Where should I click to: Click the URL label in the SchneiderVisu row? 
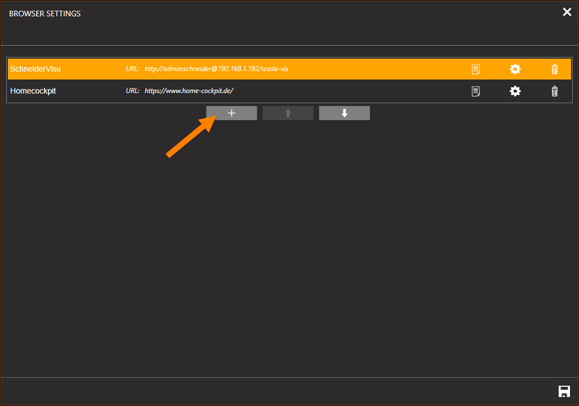coord(132,69)
